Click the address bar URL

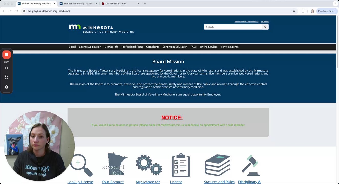click(49, 11)
